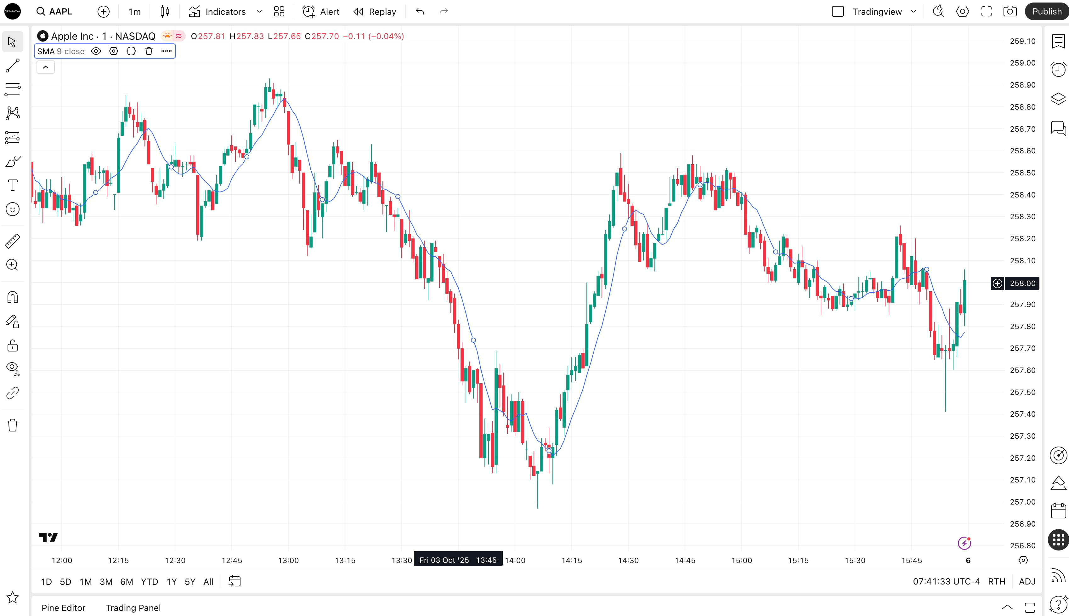The image size is (1069, 616).
Task: Open the Pine Editor tab
Action: click(64, 607)
